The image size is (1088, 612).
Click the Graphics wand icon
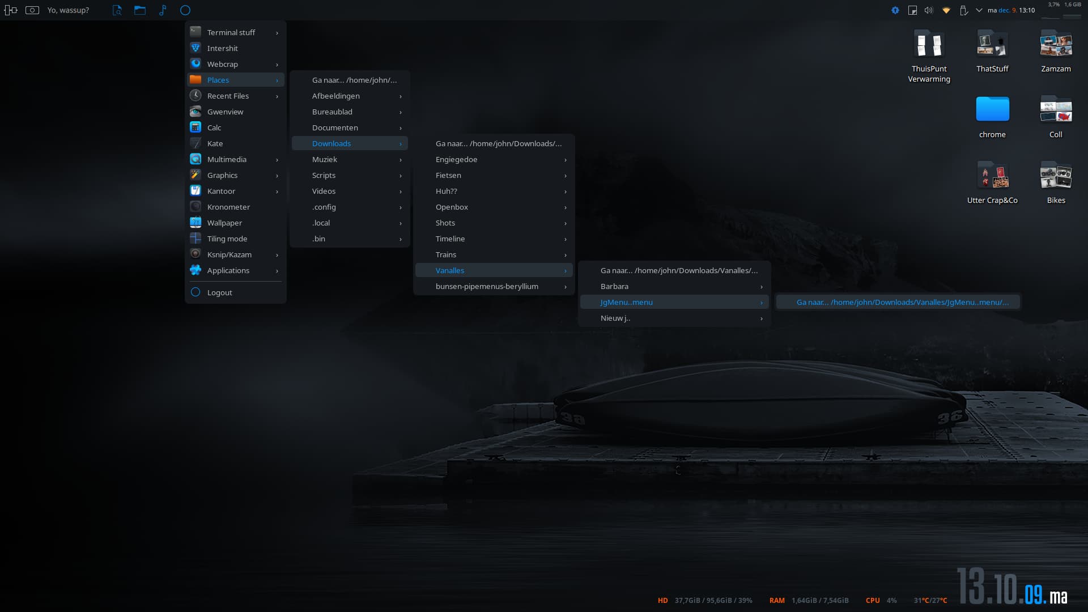click(195, 175)
